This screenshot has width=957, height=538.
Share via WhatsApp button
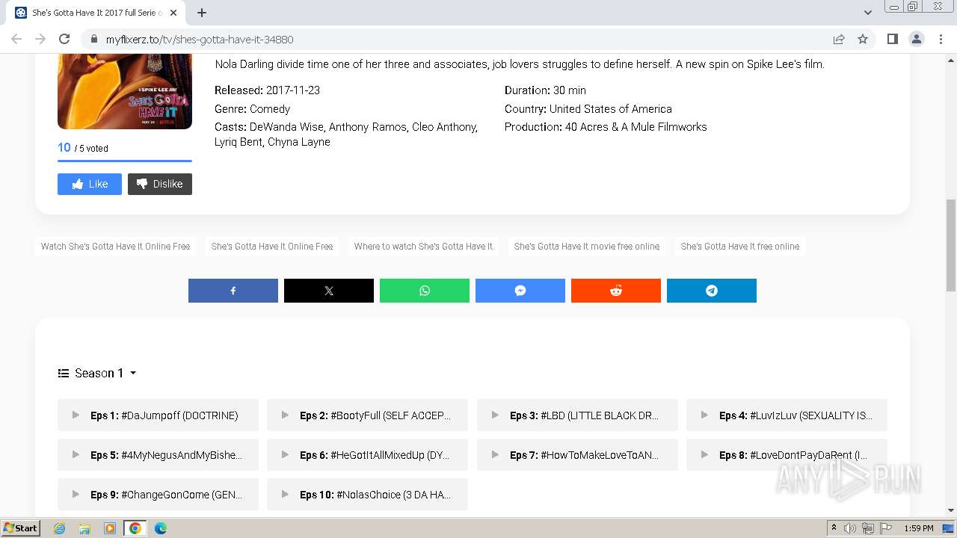425,291
